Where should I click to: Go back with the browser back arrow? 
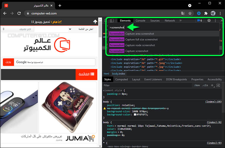[x=5, y=13]
